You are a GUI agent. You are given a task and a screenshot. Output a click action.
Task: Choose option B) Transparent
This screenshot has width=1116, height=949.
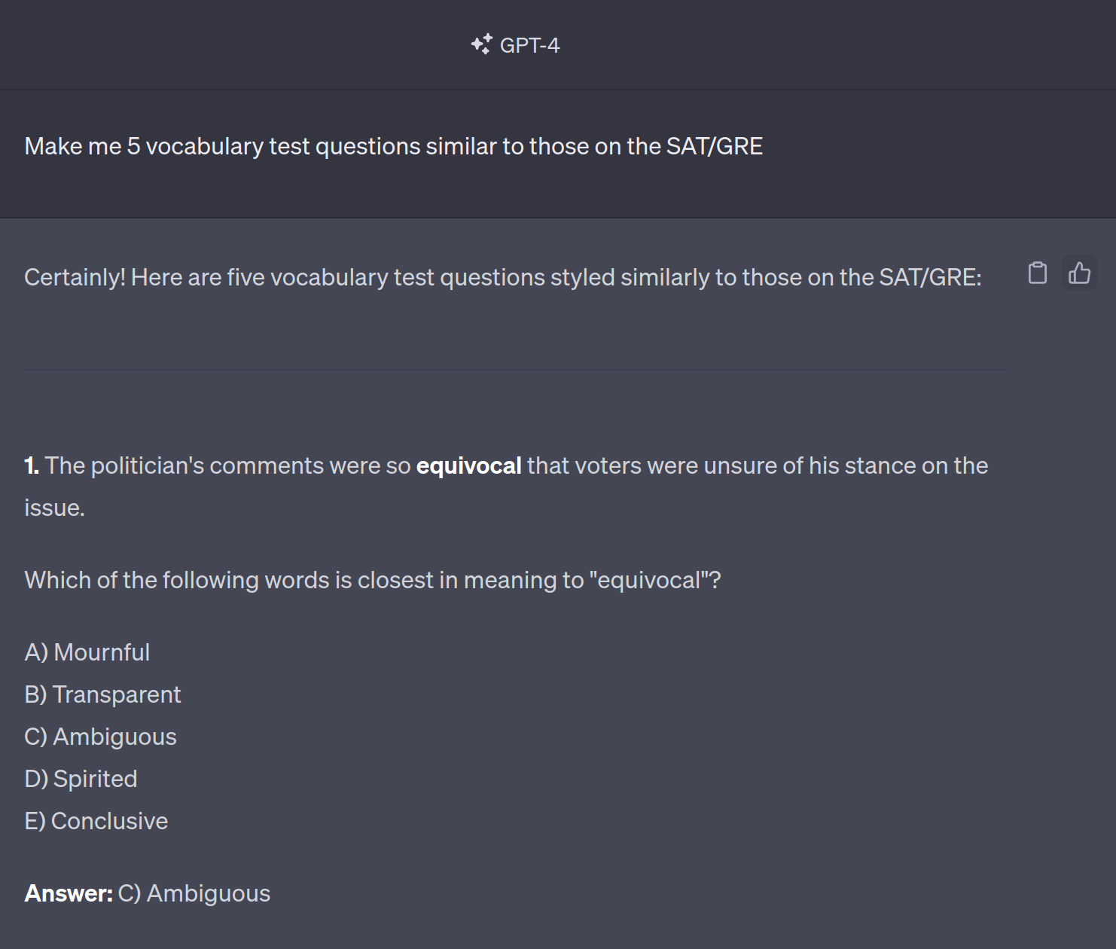point(102,694)
